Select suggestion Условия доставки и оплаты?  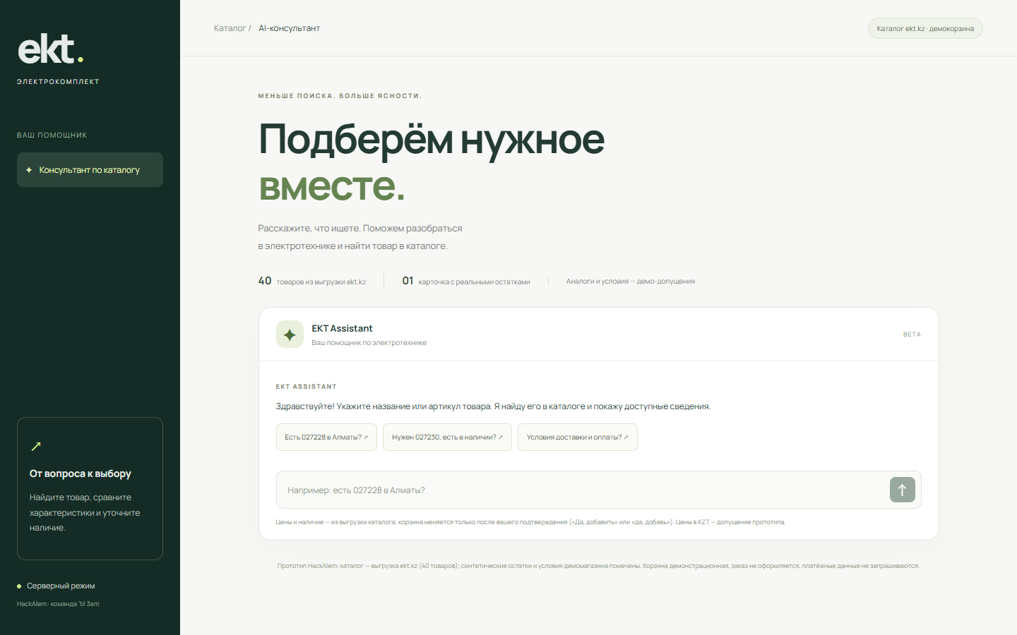point(578,437)
